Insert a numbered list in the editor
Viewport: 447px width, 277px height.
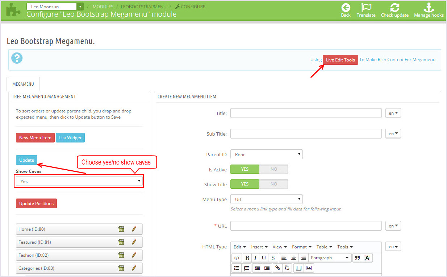click(247, 268)
